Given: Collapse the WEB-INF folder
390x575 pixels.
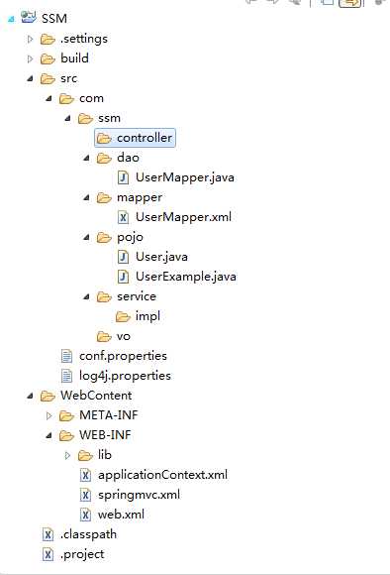Looking at the screenshot, I should click(49, 435).
